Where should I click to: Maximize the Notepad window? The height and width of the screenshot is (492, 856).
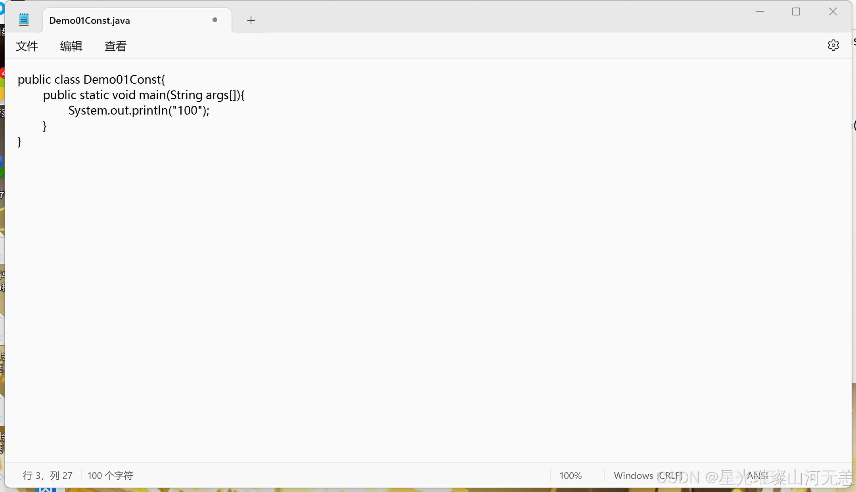(796, 12)
